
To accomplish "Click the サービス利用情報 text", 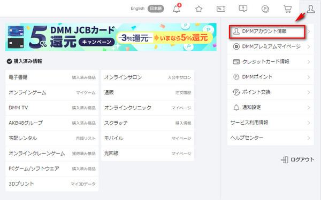I will click(x=249, y=123).
